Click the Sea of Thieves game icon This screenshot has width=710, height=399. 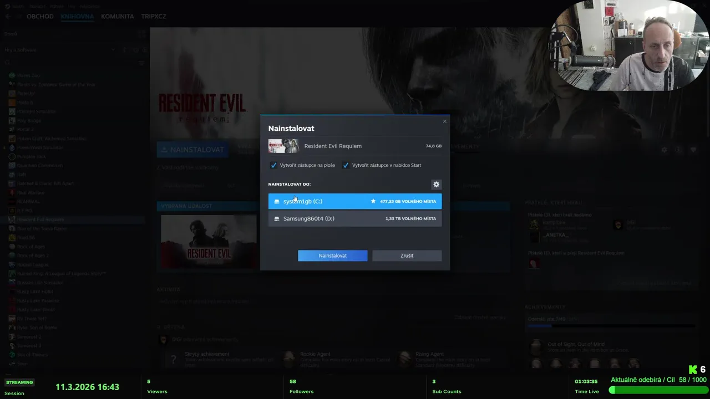tap(12, 355)
